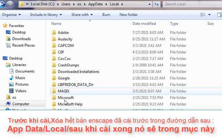Click File folder type in MAGIX row
The height and width of the screenshot is (138, 222).
tap(178, 91)
